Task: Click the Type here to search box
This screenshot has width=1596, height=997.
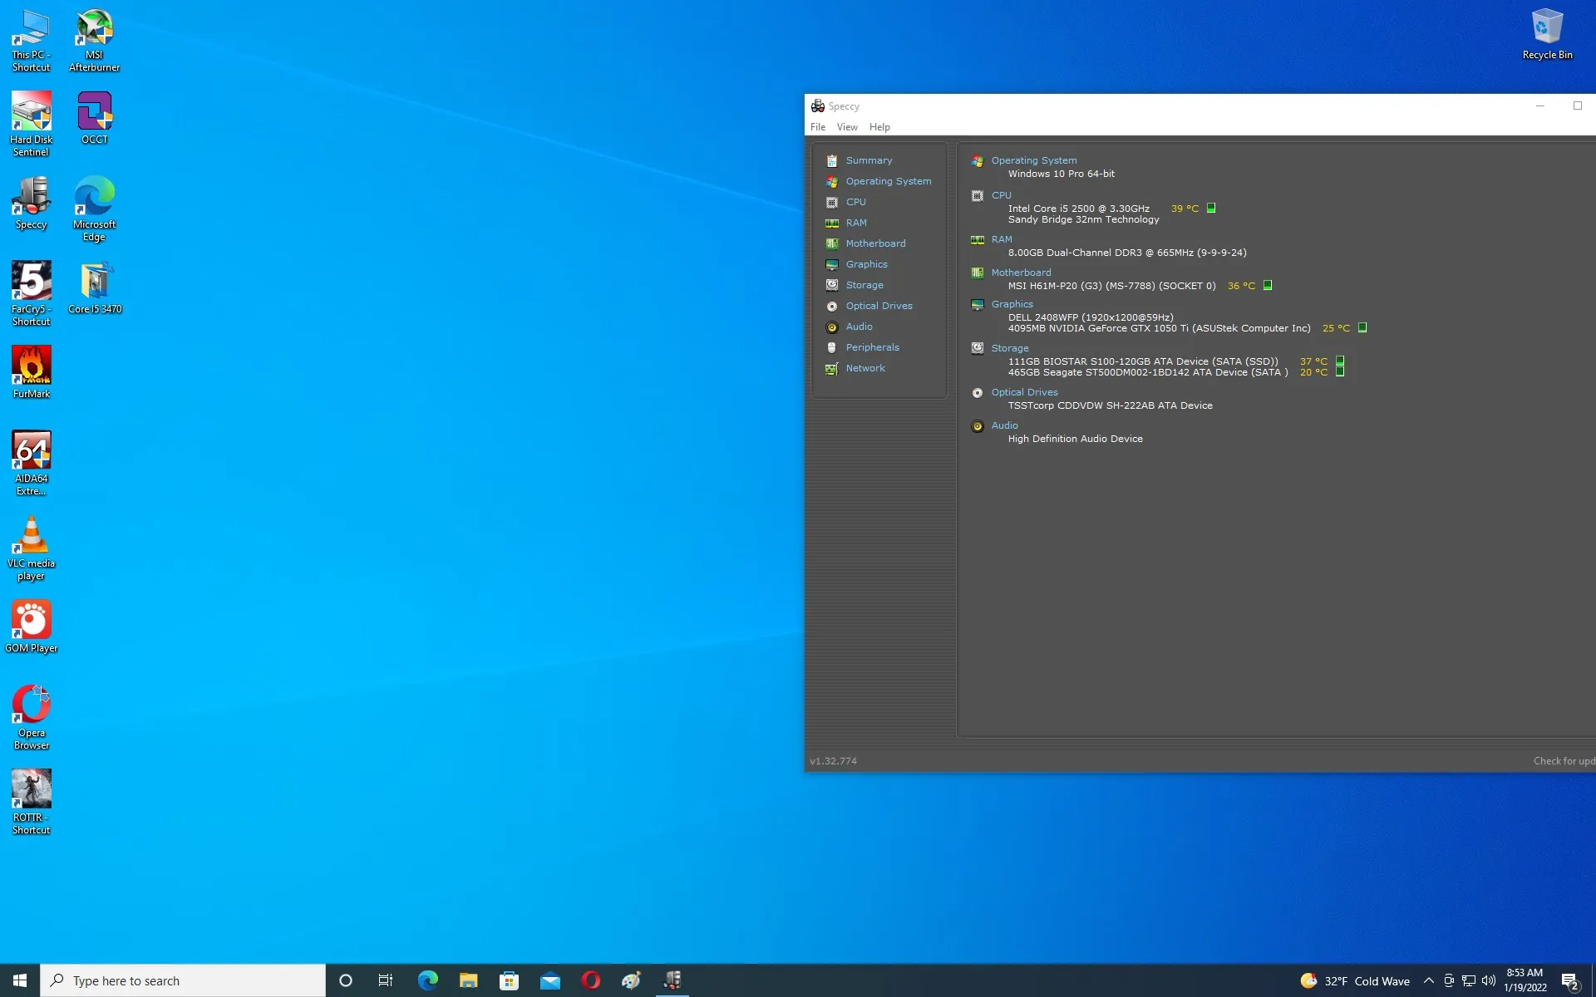Action: click(x=183, y=980)
